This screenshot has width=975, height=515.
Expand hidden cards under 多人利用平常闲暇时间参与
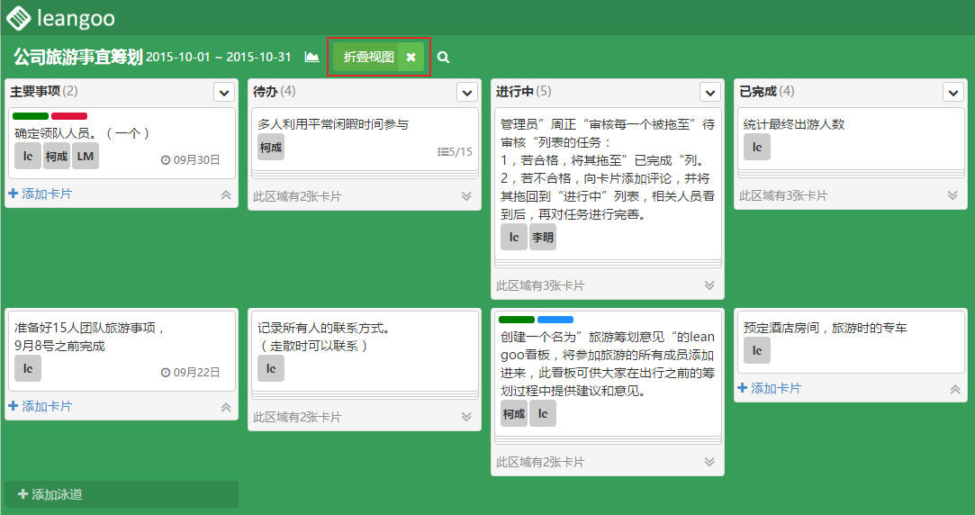click(466, 195)
